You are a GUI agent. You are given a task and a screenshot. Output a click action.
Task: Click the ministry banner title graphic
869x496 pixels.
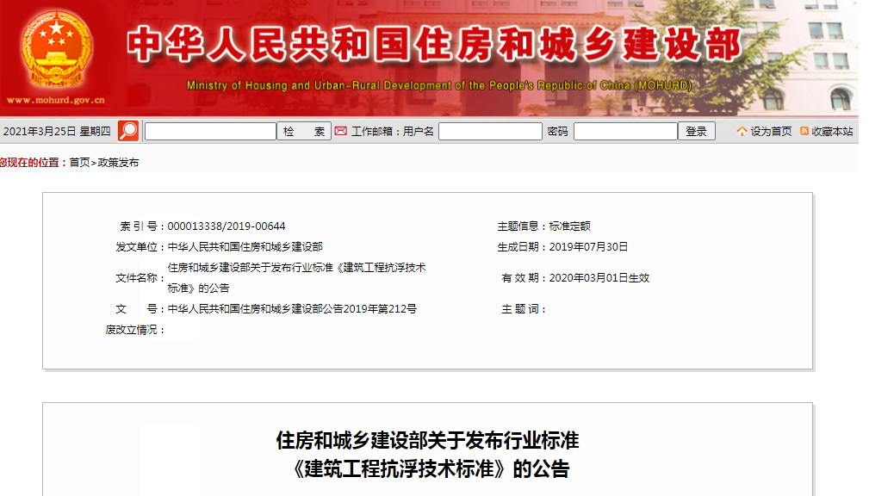pos(431,43)
